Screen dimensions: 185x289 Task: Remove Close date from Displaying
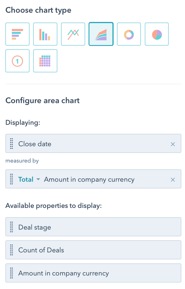(173, 144)
